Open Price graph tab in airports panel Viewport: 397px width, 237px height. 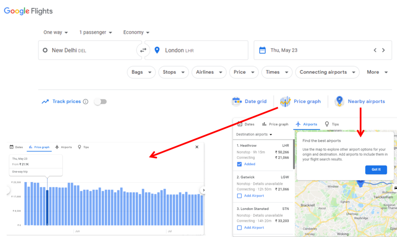coord(275,124)
